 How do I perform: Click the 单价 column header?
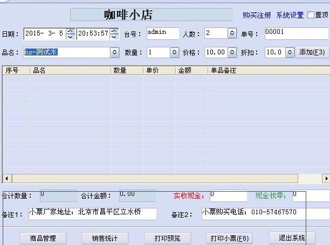159,71
